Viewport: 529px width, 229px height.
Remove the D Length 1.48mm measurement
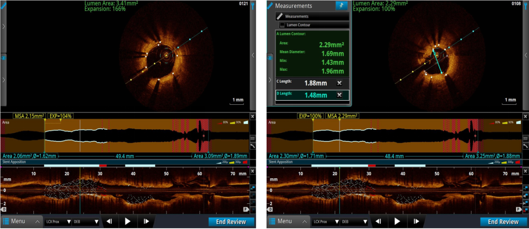coord(339,95)
